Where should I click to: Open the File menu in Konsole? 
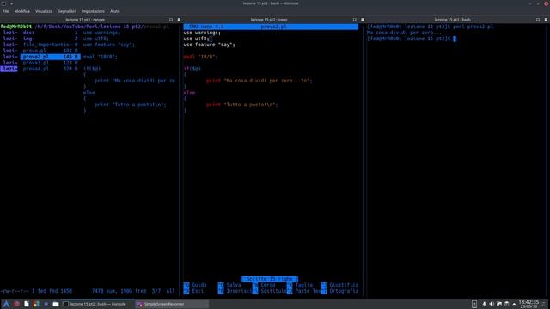tap(6, 11)
